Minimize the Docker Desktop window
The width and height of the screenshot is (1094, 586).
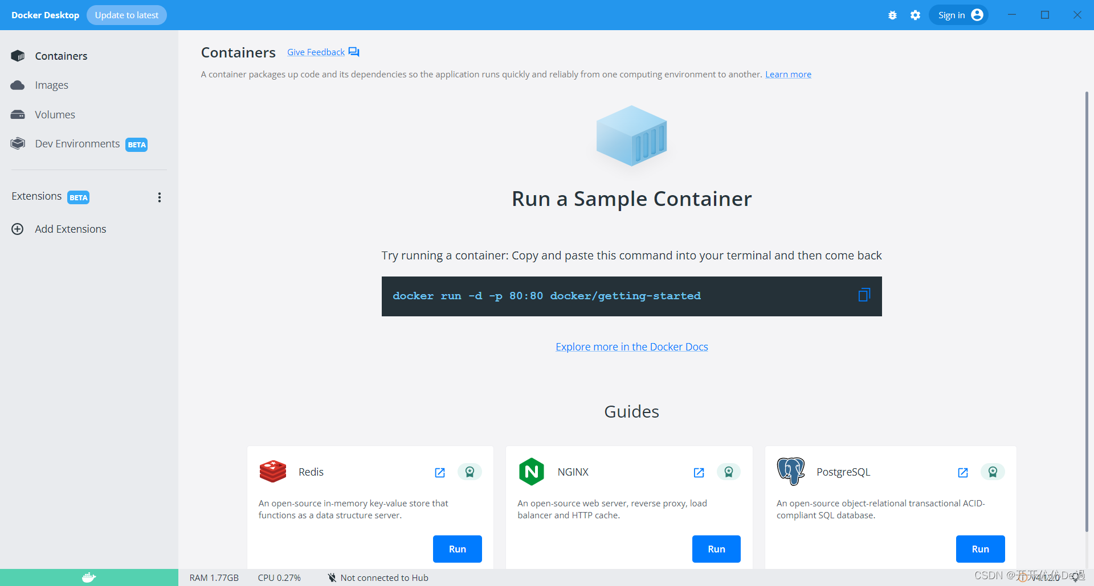point(1012,15)
